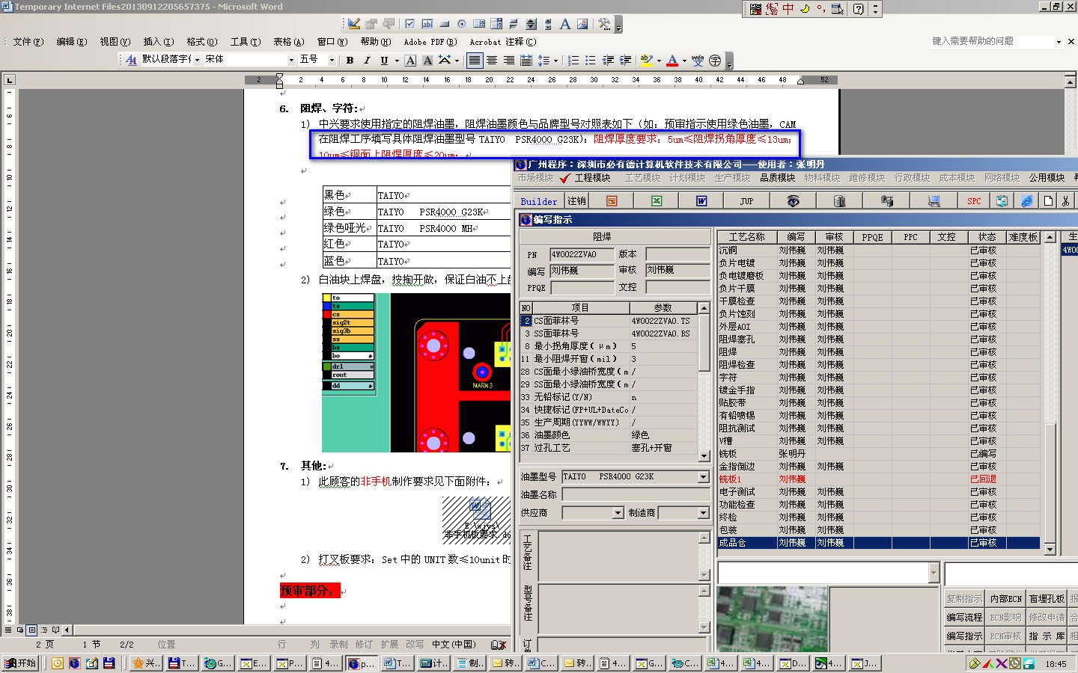Right-align the paragraph text
The image size is (1078, 673).
[x=509, y=61]
